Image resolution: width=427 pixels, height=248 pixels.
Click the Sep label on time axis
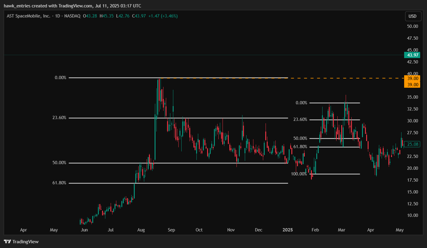pos(171,230)
